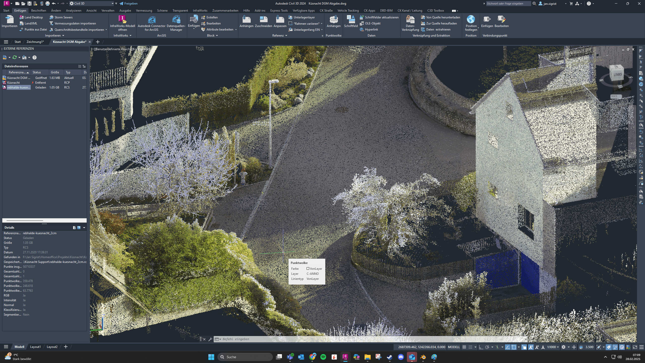Insert an OLE-Objekt
This screenshot has height=363, width=645.
370,23
